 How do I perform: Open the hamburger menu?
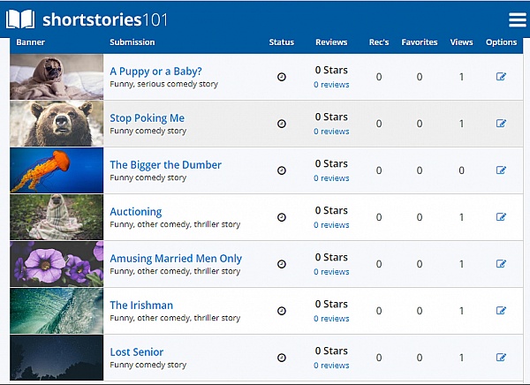pos(517,20)
